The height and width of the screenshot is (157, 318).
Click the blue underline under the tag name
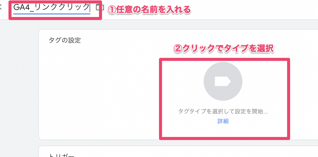coord(51,13)
